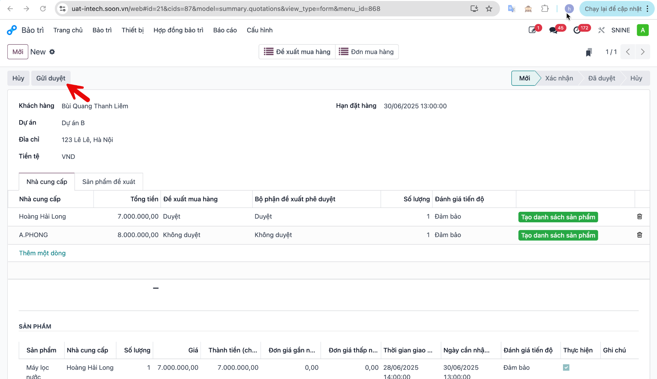This screenshot has height=379, width=657.
Task: Select the Nhà cung cấp tab
Action: 47,182
